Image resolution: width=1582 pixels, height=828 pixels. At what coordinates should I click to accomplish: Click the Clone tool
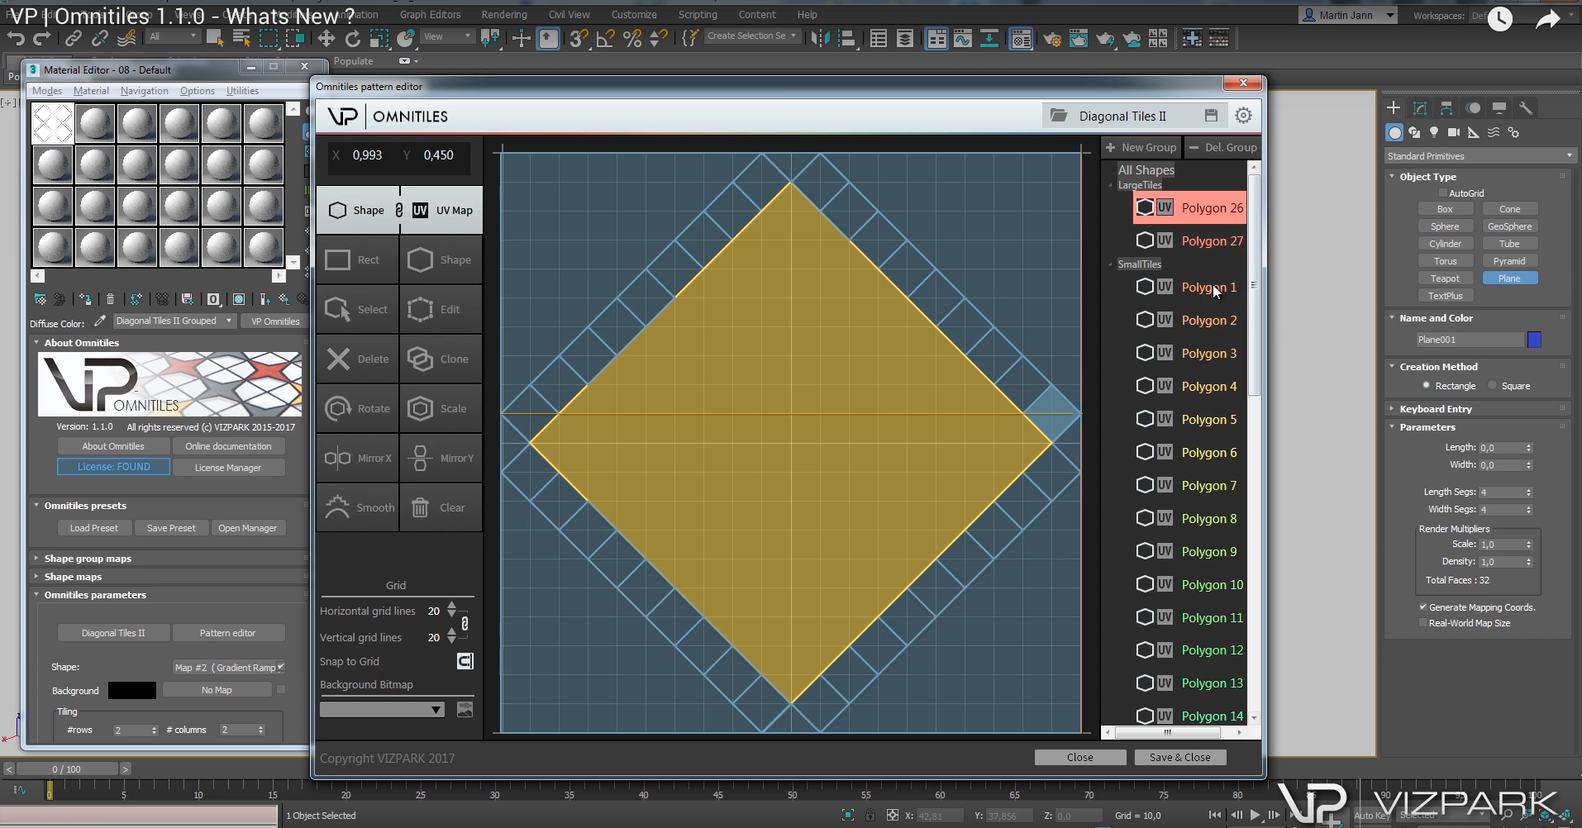(x=441, y=359)
